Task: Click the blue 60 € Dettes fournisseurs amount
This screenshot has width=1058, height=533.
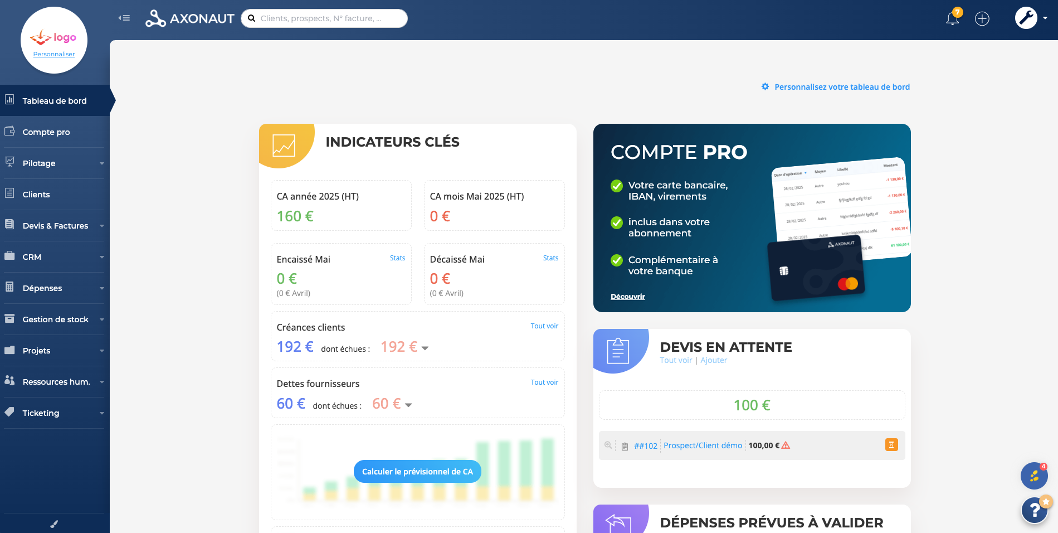Action: point(291,404)
